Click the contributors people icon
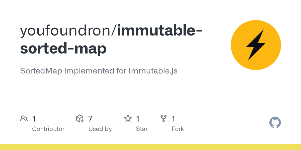 click(24, 118)
